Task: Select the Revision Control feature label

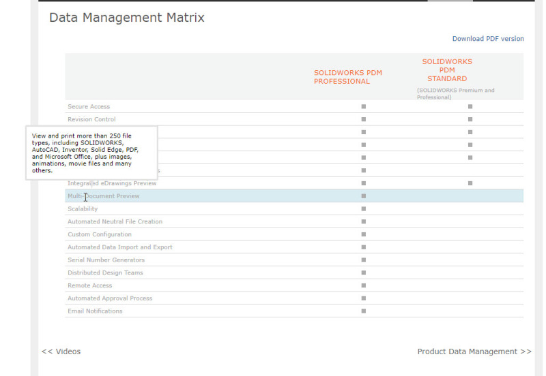Action: (91, 119)
